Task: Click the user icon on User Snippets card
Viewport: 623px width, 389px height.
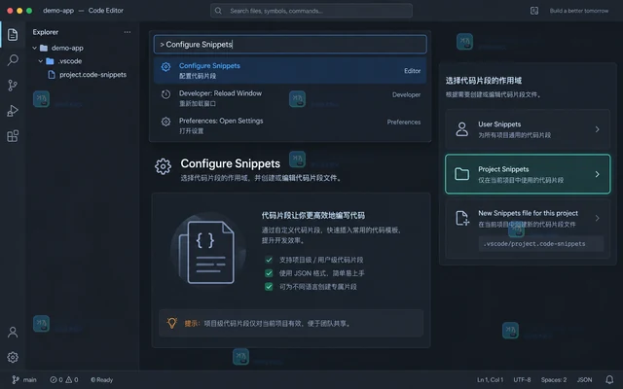Action: [461, 129]
